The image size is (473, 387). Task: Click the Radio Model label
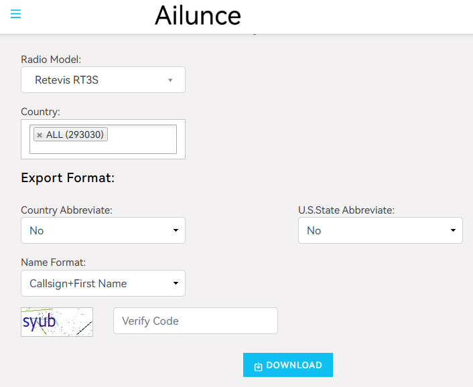52,60
